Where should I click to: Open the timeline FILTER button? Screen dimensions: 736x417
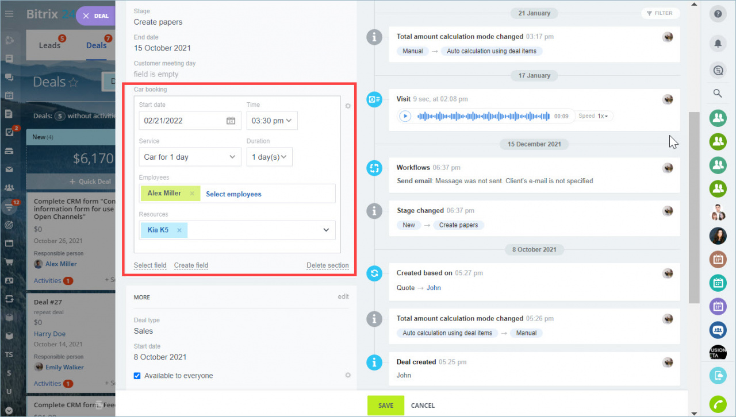pos(660,13)
